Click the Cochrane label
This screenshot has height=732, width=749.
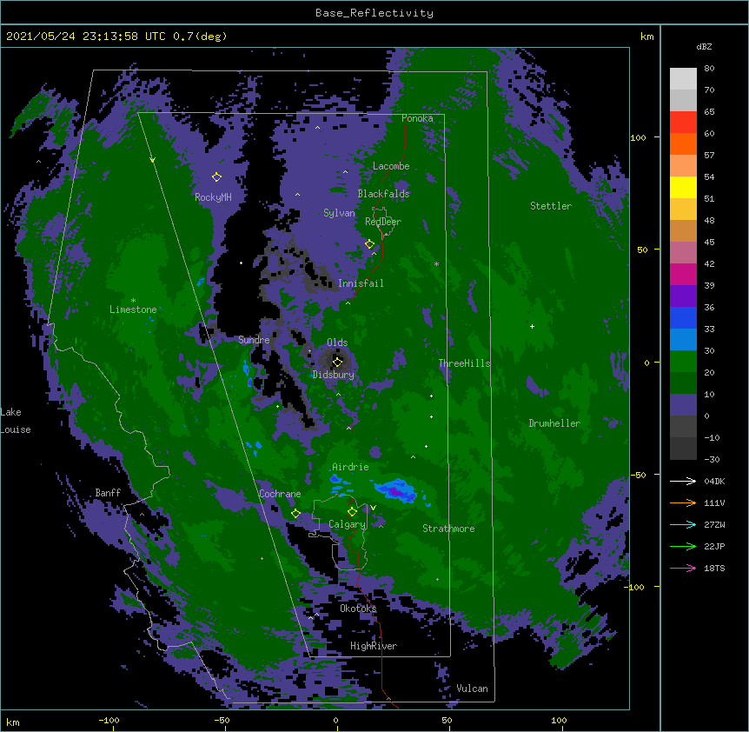pyautogui.click(x=280, y=494)
